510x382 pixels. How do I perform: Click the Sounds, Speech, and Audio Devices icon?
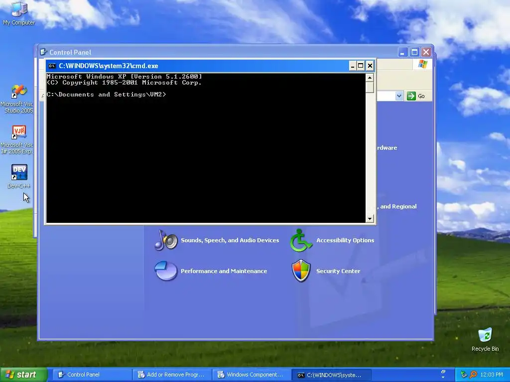click(166, 240)
